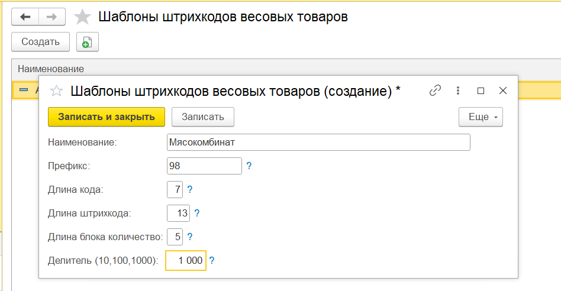The height and width of the screenshot is (291, 561).
Task: Star the creation form as favorite
Action: [56, 90]
